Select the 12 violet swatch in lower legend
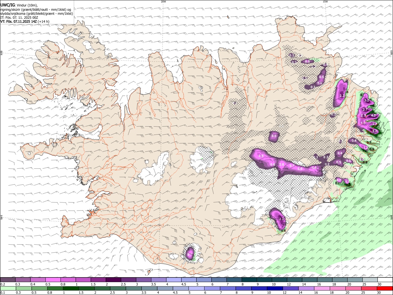The image size is (393, 295). click(x=291, y=288)
